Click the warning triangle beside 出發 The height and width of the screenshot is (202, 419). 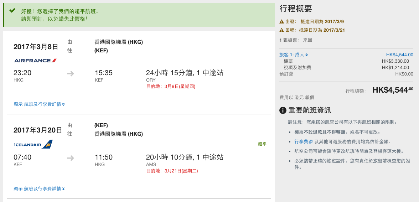tap(281, 22)
